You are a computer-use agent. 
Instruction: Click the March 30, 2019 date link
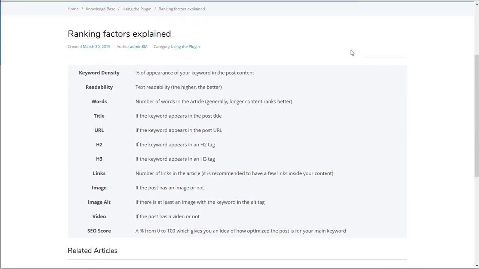click(97, 47)
